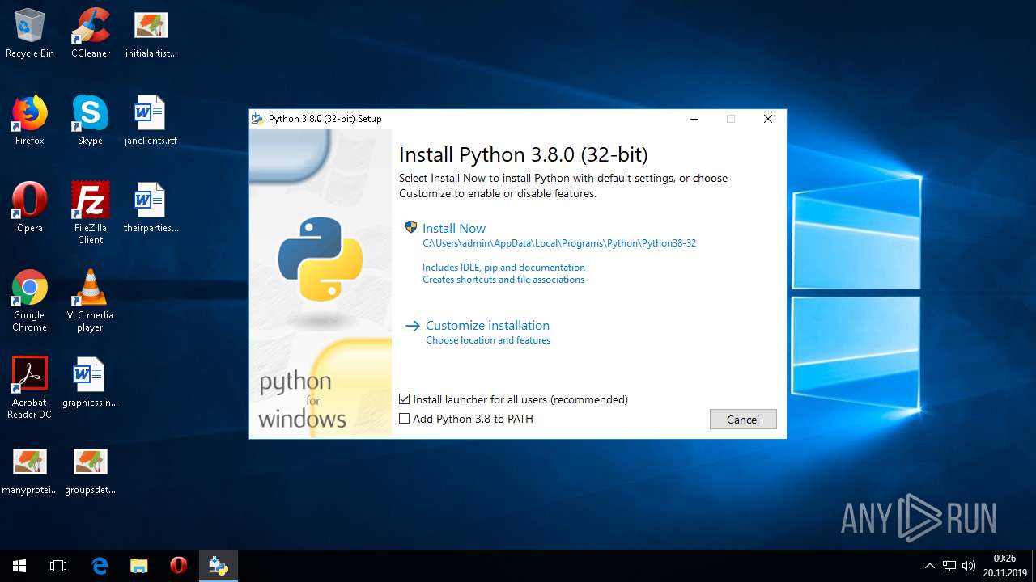Screen dimensions: 1036x582
Task: Open File Explorer from the taskbar
Action: click(x=139, y=566)
